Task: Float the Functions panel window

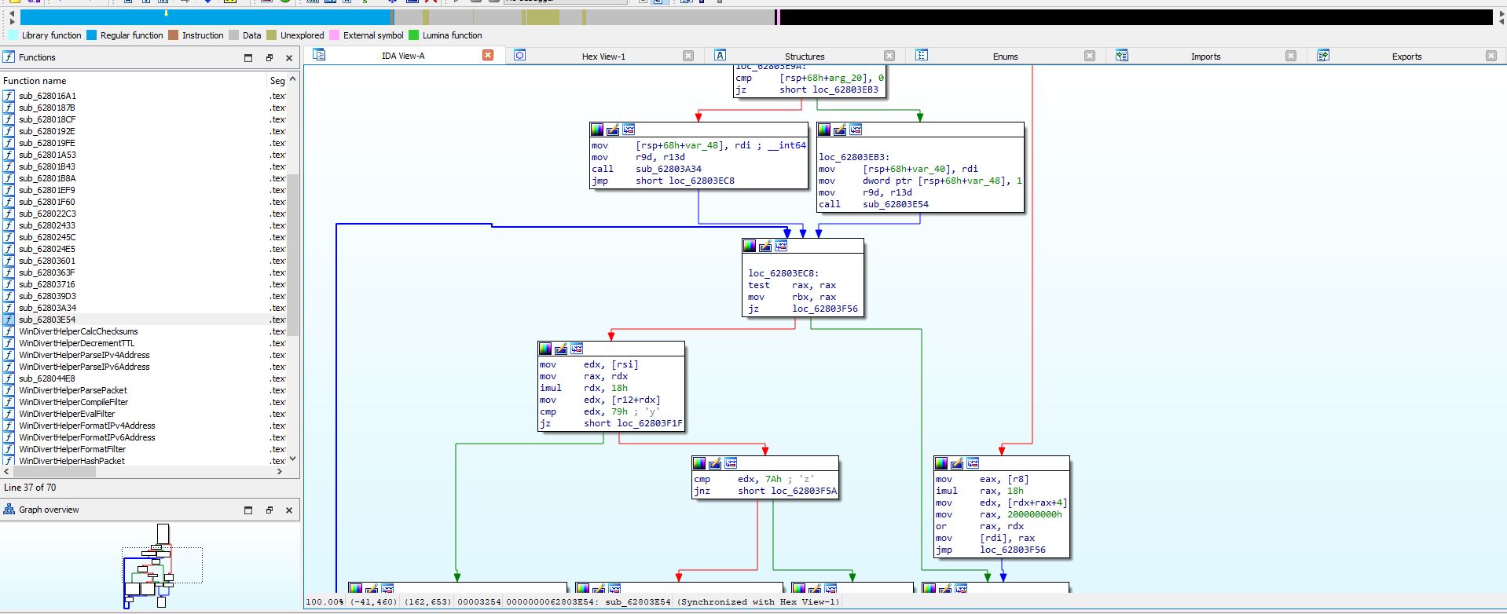Action: 269,57
